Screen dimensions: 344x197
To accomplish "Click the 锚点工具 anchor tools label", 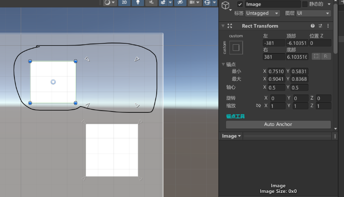I will pos(235,116).
